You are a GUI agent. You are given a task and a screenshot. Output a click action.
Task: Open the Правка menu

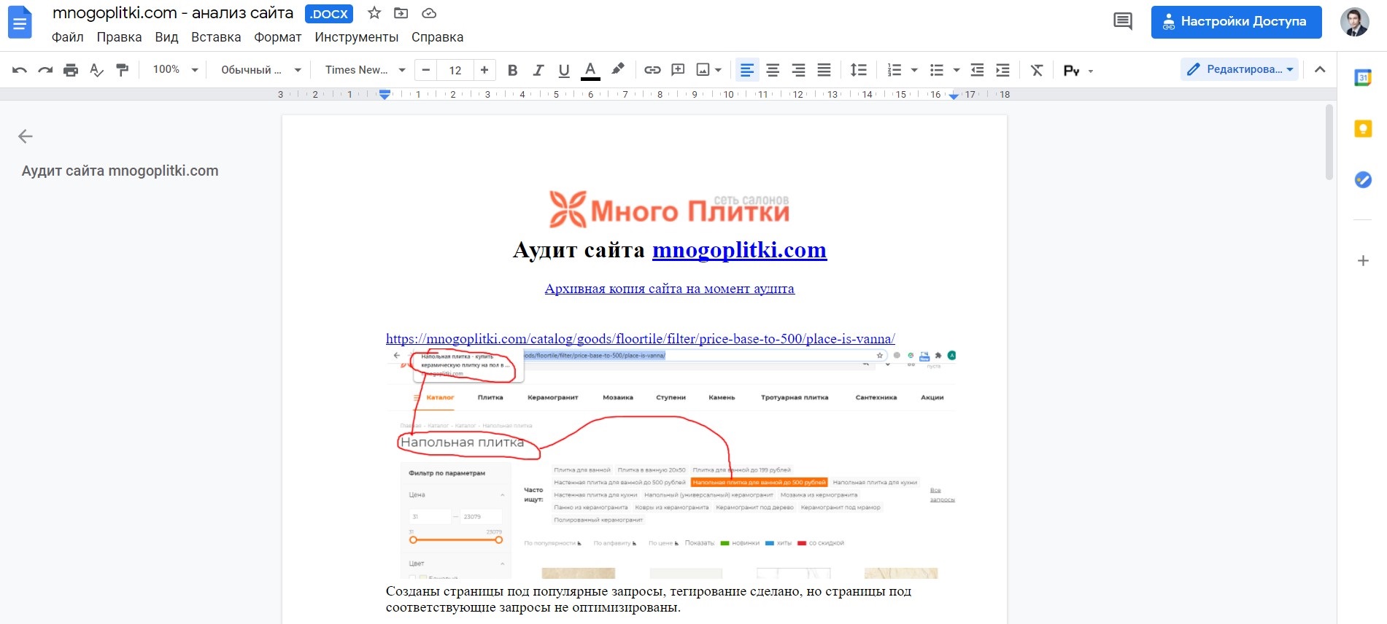click(119, 37)
